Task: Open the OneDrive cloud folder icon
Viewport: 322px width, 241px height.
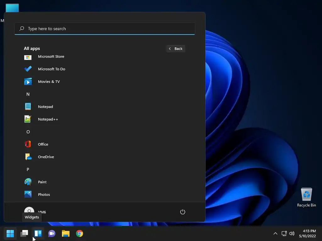Action: pos(28,157)
